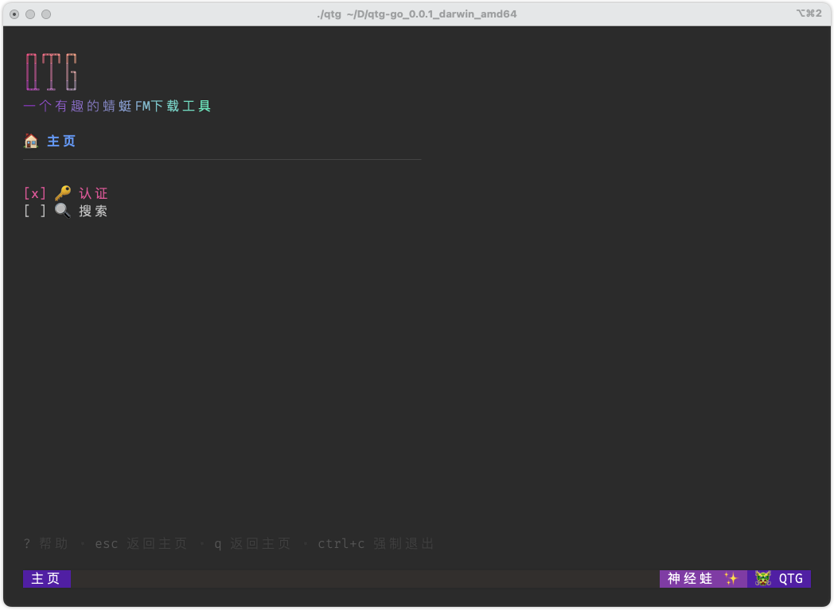This screenshot has height=610, width=834.
Task: Click the 主页 heading title
Action: click(x=62, y=141)
